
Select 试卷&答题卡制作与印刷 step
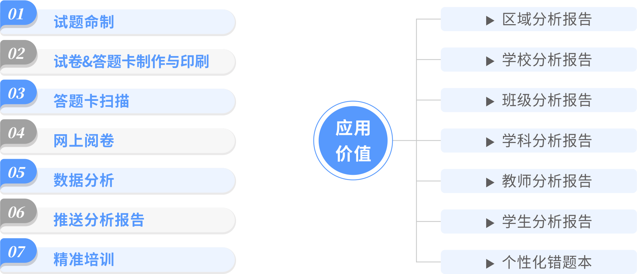click(x=131, y=62)
